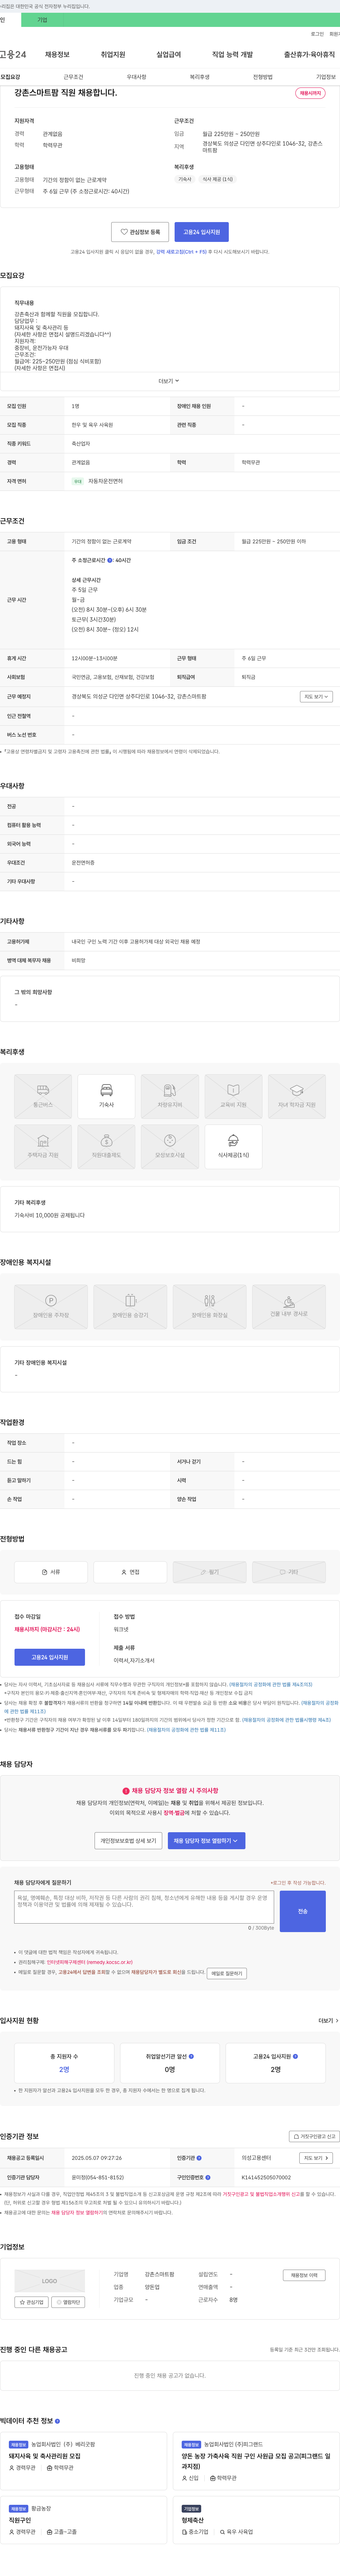Screen dimensions: 340x2576
Task: Switch to the 복리후생 tab
Action: point(200,77)
